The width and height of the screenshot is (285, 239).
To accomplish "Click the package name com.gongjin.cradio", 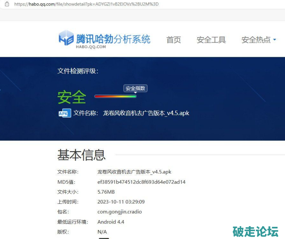I will point(119,212).
